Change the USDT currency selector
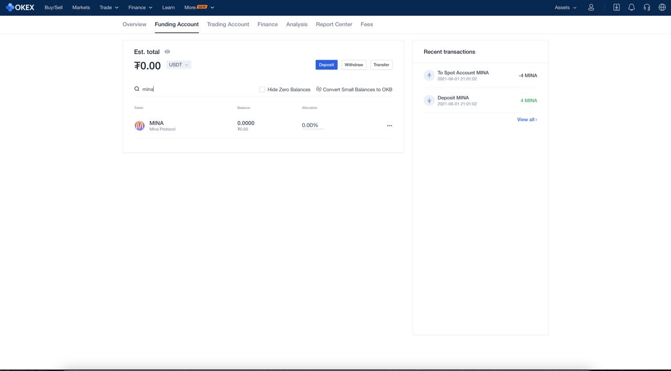This screenshot has width=671, height=371. 179,65
